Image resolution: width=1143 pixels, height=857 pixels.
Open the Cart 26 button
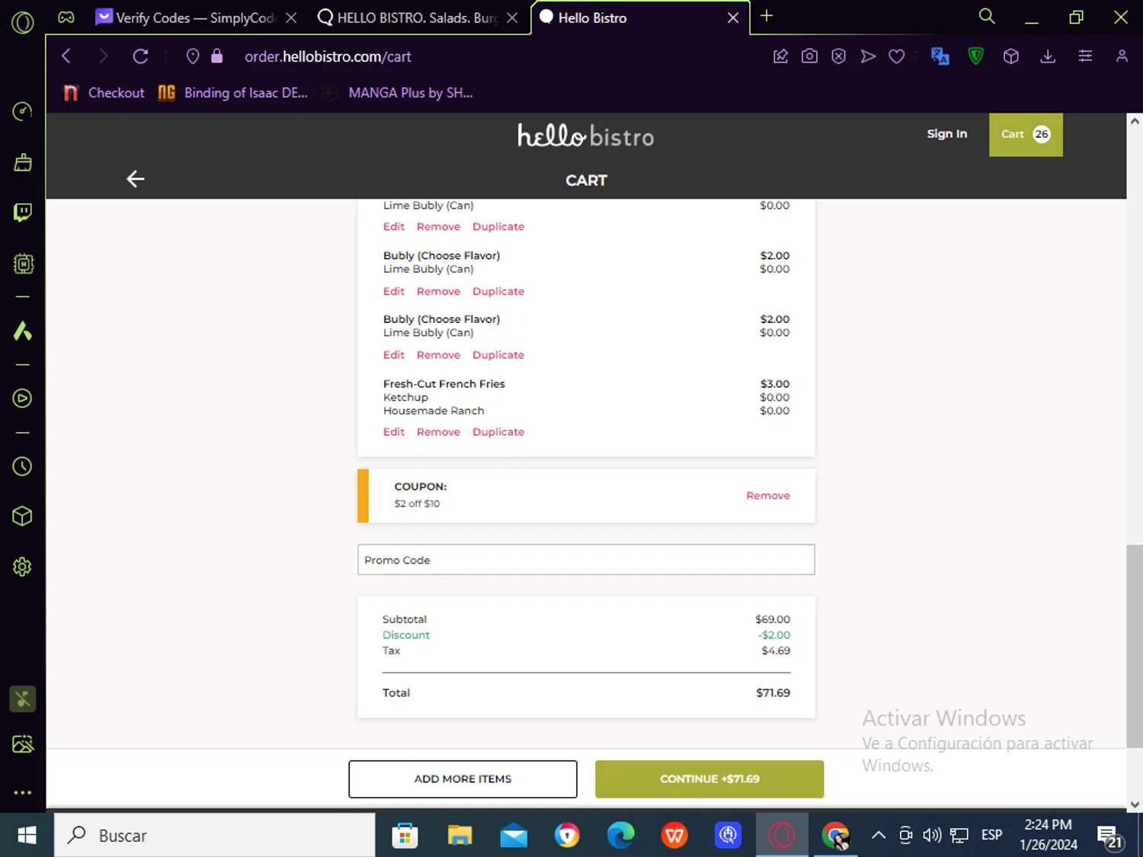[1026, 135]
